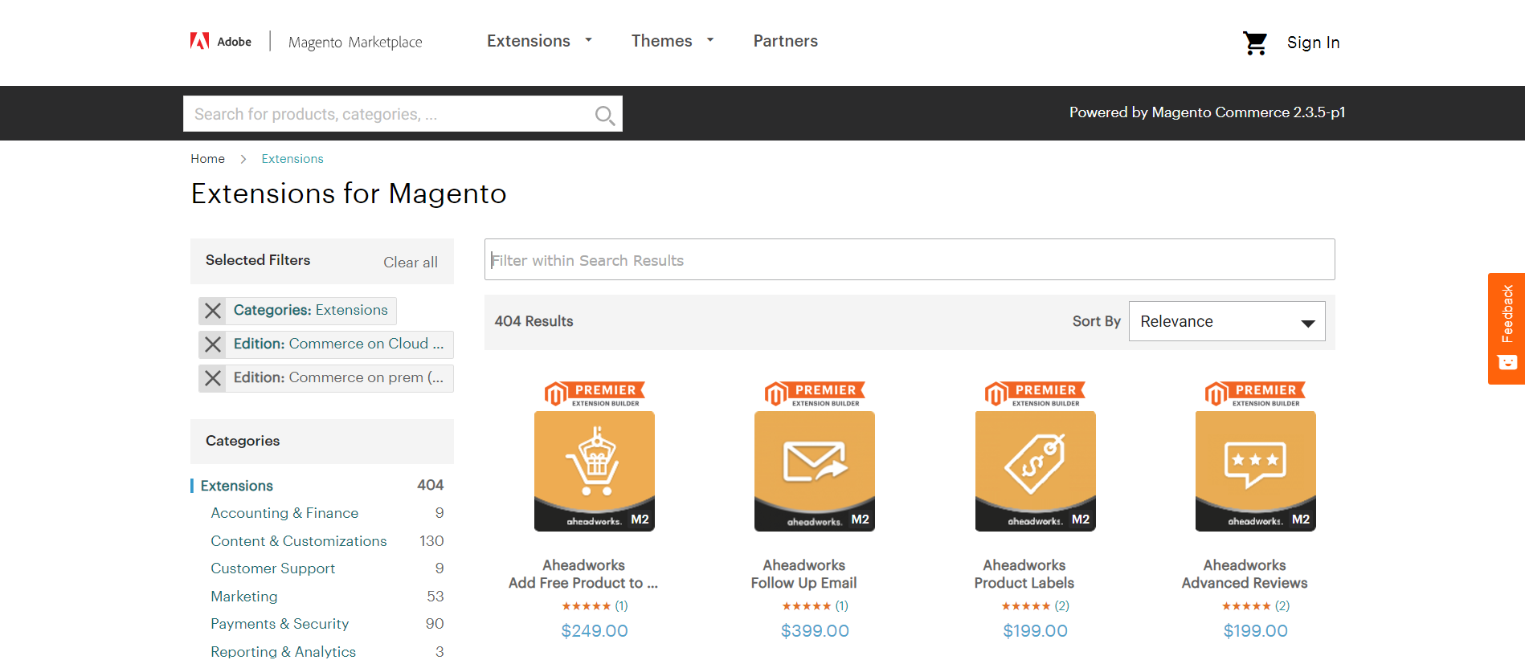This screenshot has width=1525, height=660.
Task: Remove the Edition: Commerce on Cloud filter
Action: (213, 344)
